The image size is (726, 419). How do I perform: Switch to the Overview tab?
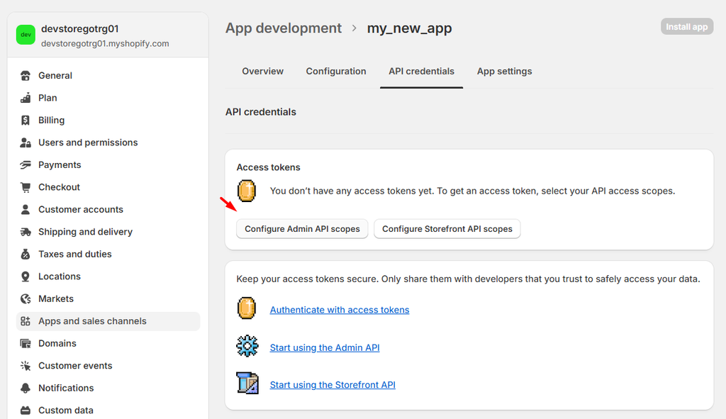[x=262, y=72]
